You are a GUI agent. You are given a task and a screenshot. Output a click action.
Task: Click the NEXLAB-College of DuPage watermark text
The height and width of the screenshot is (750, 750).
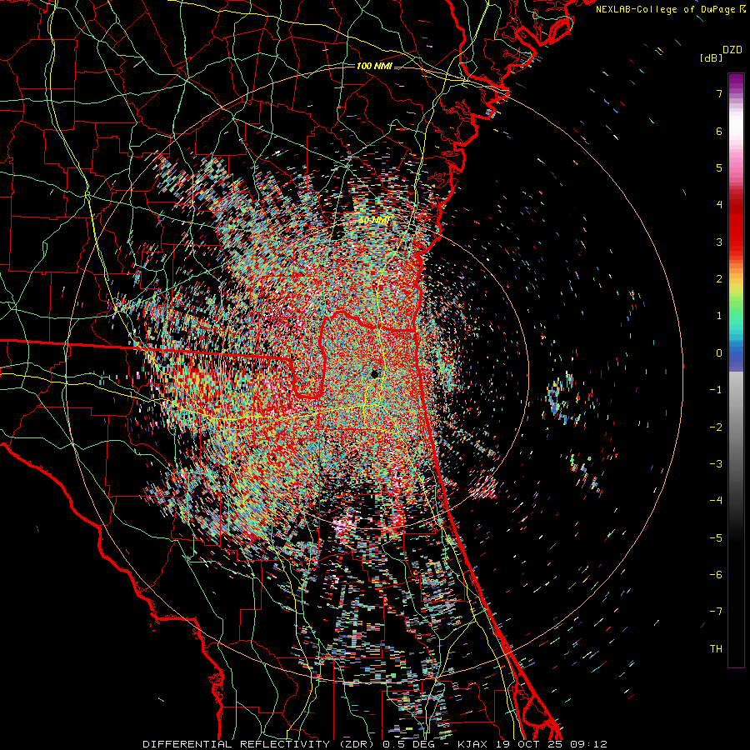click(671, 9)
